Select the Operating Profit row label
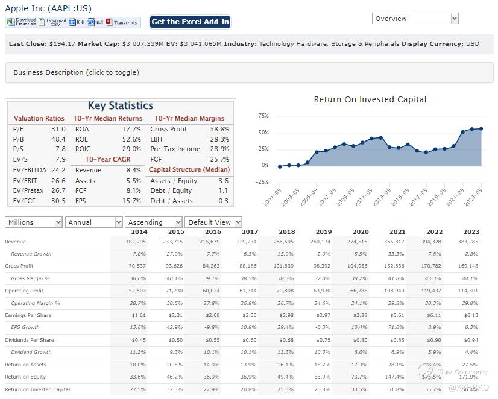The width and height of the screenshot is (498, 399). (24, 291)
